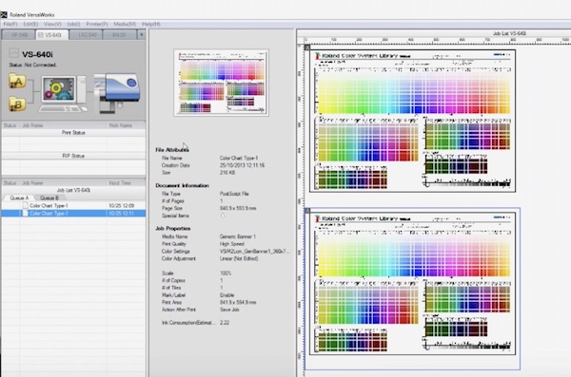Click the ink consumption value '2.22'

click(225, 323)
